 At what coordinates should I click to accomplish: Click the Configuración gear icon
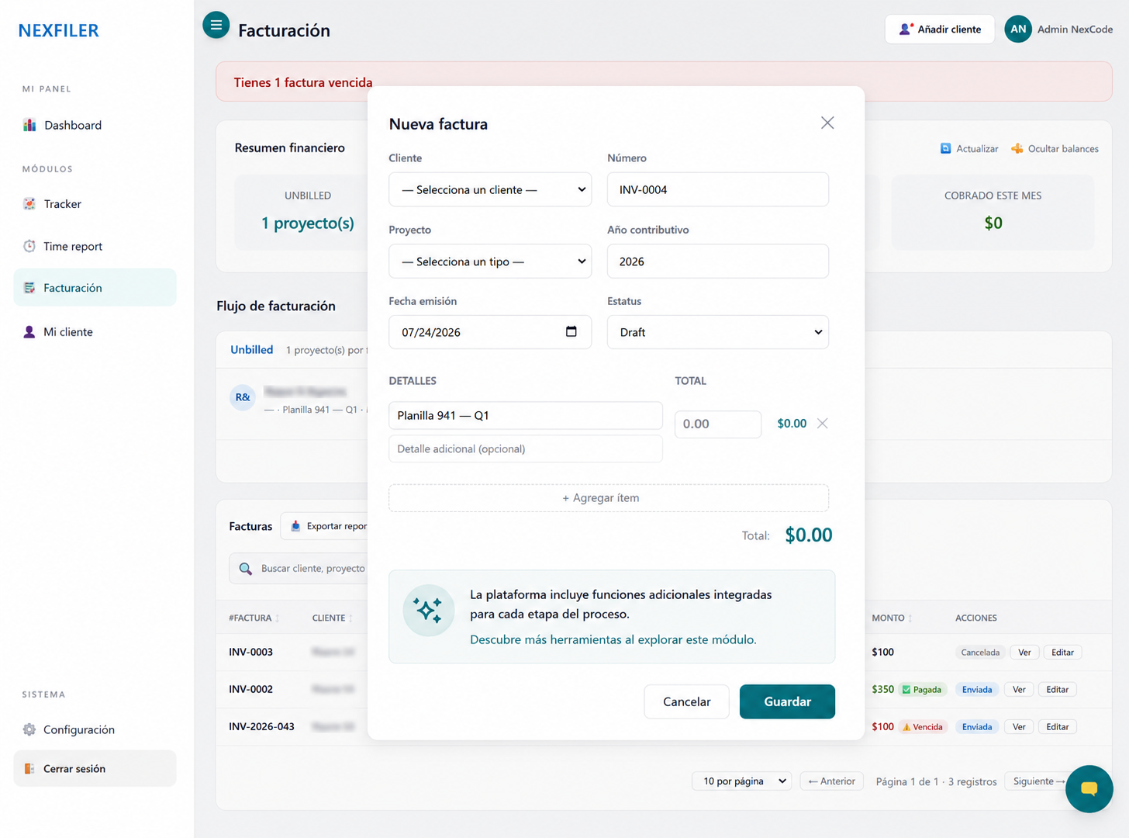[x=29, y=729]
